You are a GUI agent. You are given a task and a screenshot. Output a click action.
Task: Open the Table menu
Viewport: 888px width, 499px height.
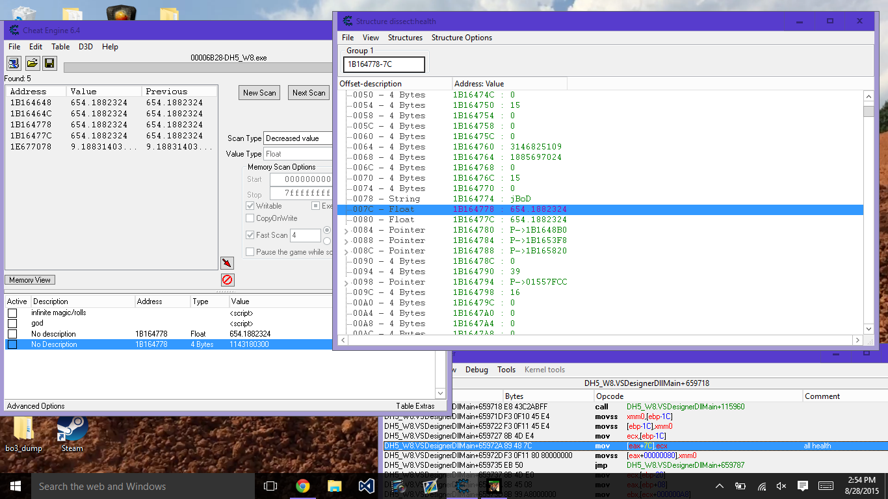tap(60, 47)
